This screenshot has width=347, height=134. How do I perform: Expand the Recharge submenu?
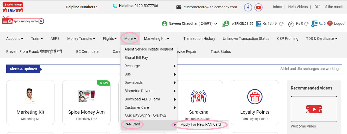coord(149,66)
